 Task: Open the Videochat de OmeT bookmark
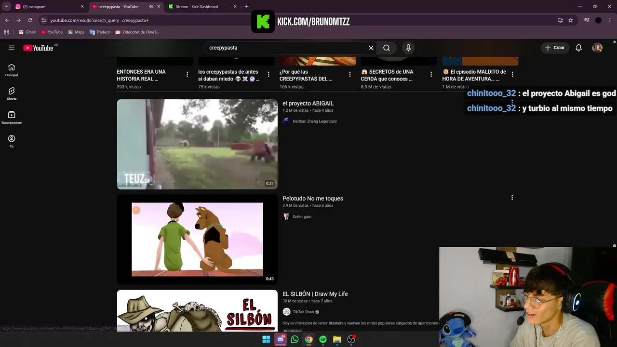point(137,32)
